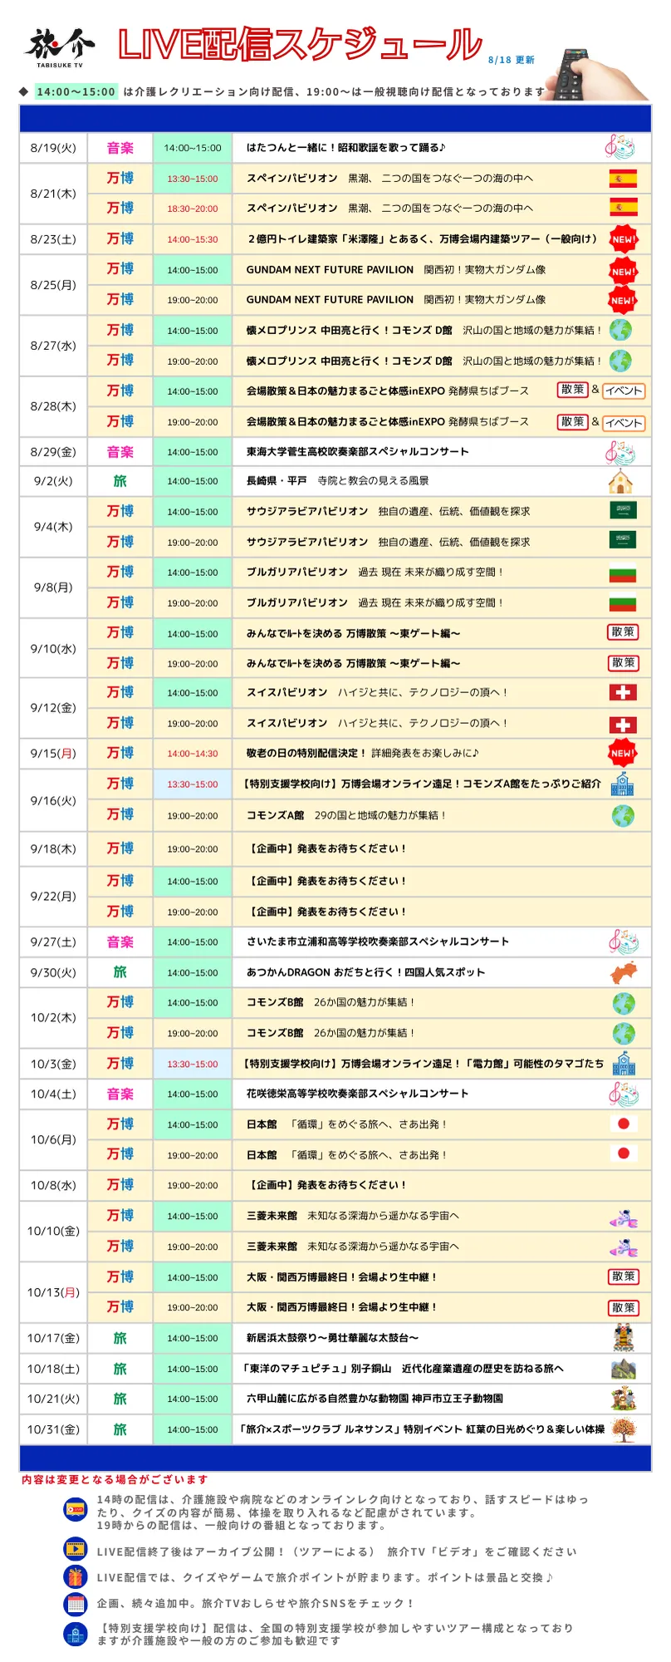Click music icon in 10/4 花咲徳栄 row

click(623, 1094)
